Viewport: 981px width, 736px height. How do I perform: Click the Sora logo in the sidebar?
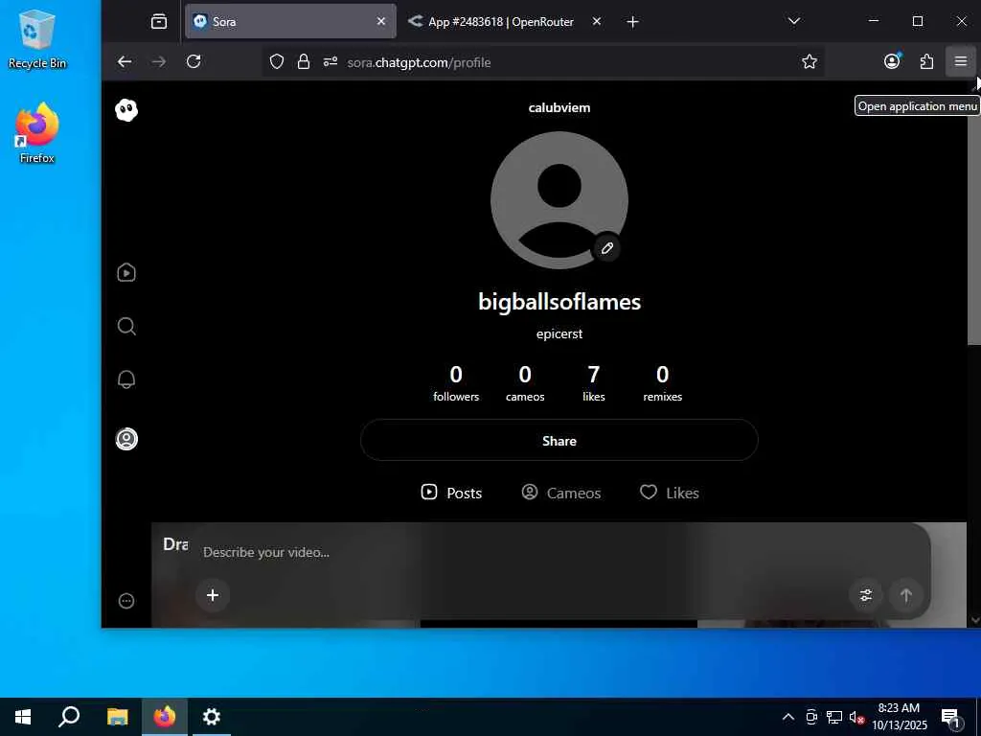126,110
